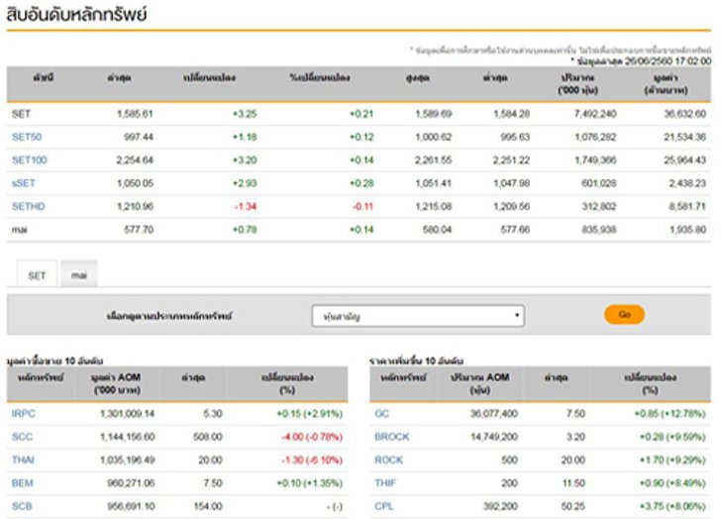The width and height of the screenshot is (721, 519).
Task: Select the page heading สิบอันดับหลักทรัพย์
Action: [x=76, y=14]
